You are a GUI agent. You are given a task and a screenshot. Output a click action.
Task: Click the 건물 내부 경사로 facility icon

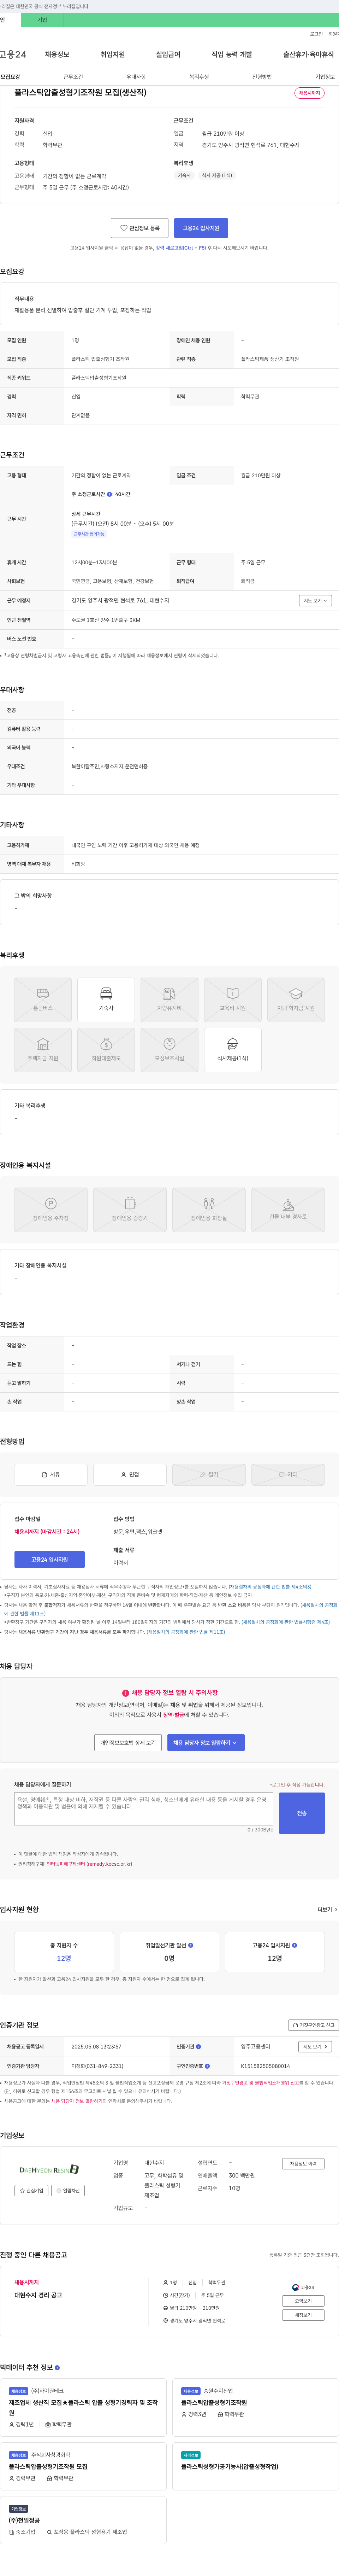(288, 1210)
